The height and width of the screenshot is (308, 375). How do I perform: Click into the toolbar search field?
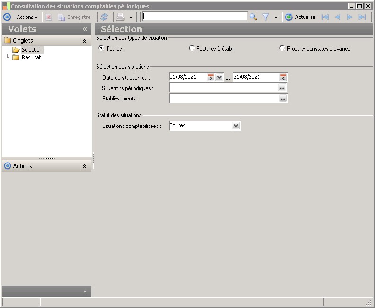point(195,17)
